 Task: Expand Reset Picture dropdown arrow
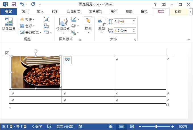51,32
